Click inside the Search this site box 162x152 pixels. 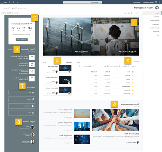[x=83, y=2]
